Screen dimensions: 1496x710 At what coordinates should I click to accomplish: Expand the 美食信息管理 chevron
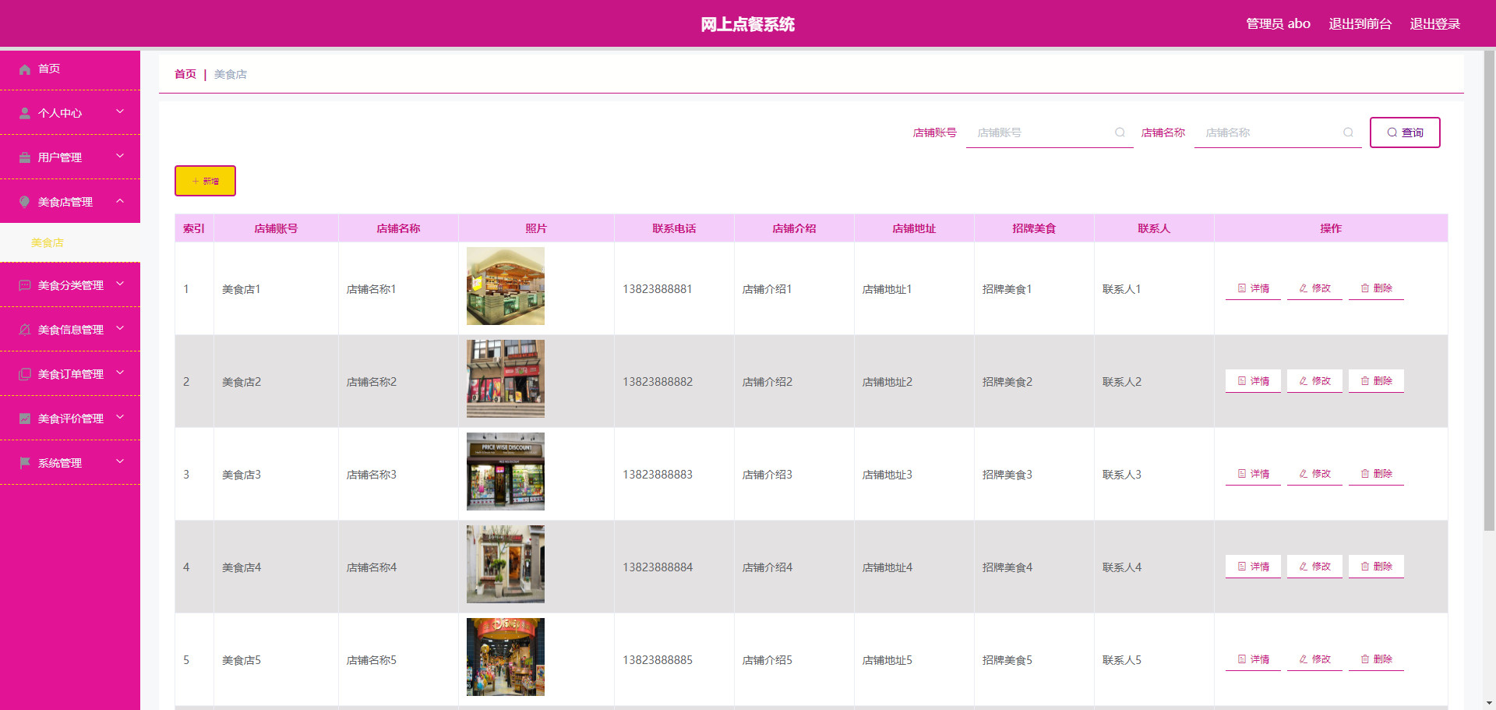tap(120, 328)
